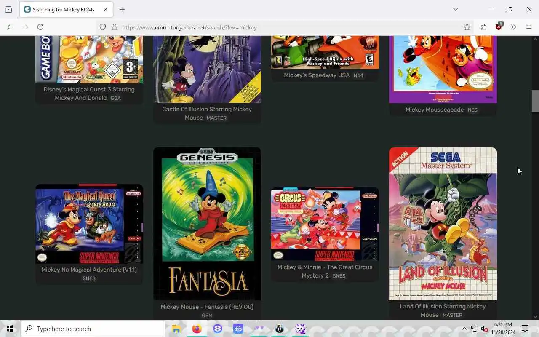Image resolution: width=539 pixels, height=337 pixels.
Task: Open the muted volume tray icon
Action: [x=485, y=329]
